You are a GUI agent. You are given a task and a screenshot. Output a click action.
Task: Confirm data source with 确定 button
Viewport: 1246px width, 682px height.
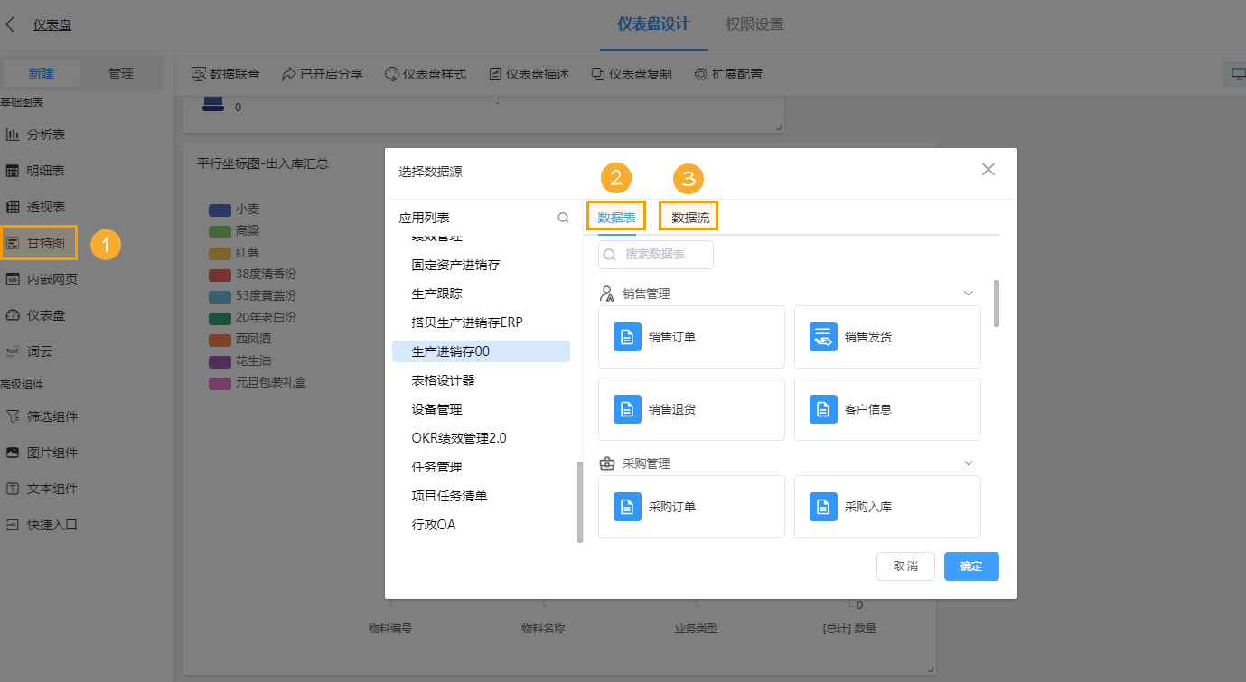971,566
